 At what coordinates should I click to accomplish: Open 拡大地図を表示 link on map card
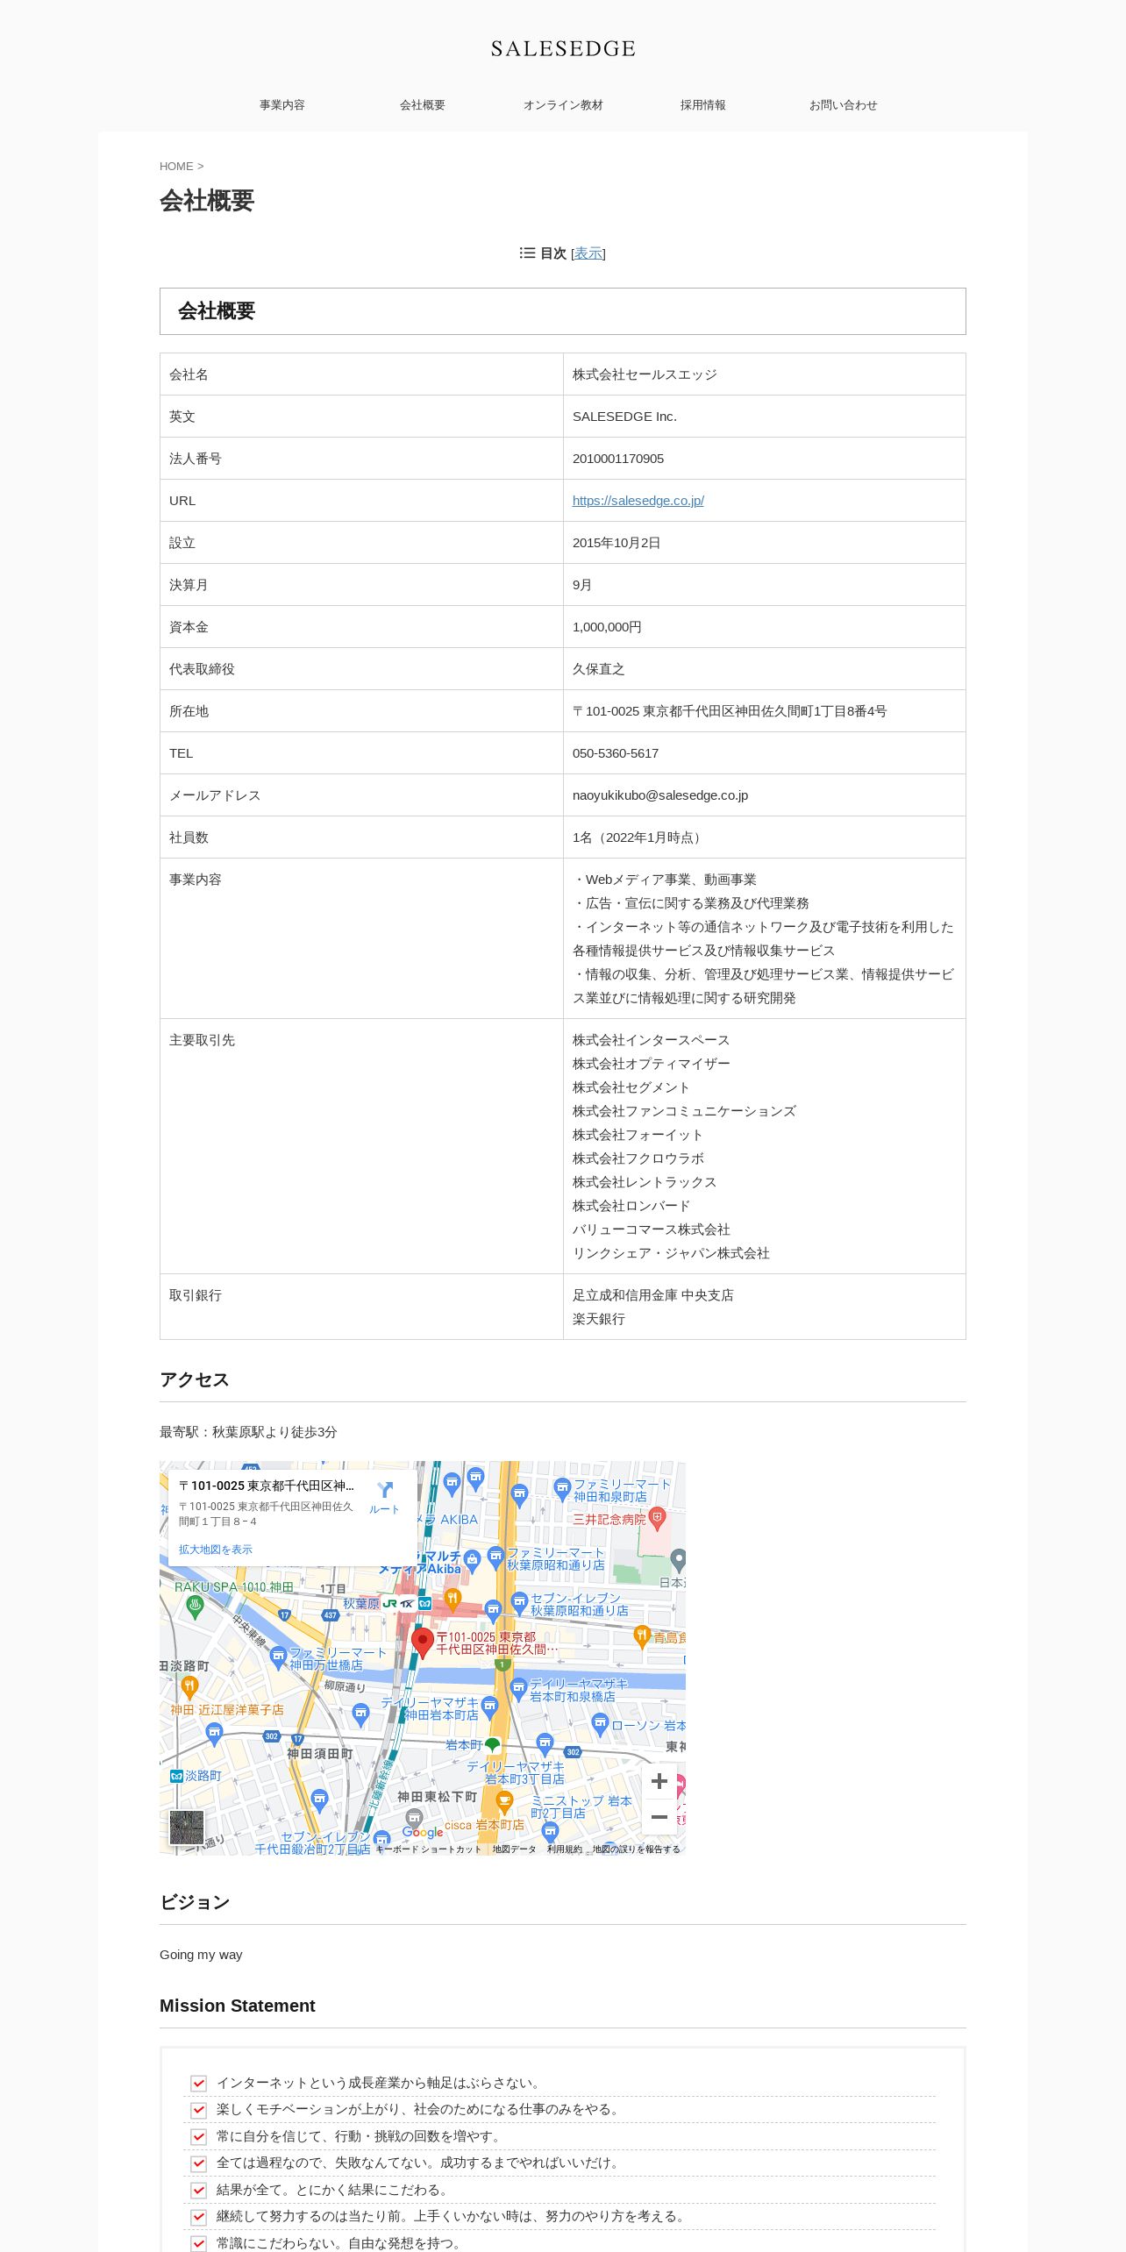pos(216,1550)
